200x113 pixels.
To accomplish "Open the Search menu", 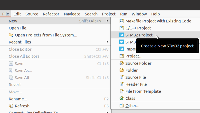I will [91, 14].
